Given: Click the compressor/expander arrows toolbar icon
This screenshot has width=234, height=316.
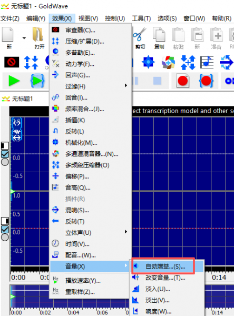Looking at the screenshot, I should click(31, 62).
